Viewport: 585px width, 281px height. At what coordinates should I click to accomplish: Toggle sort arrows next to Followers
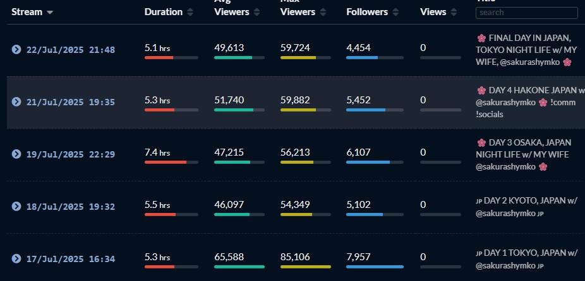[395, 12]
